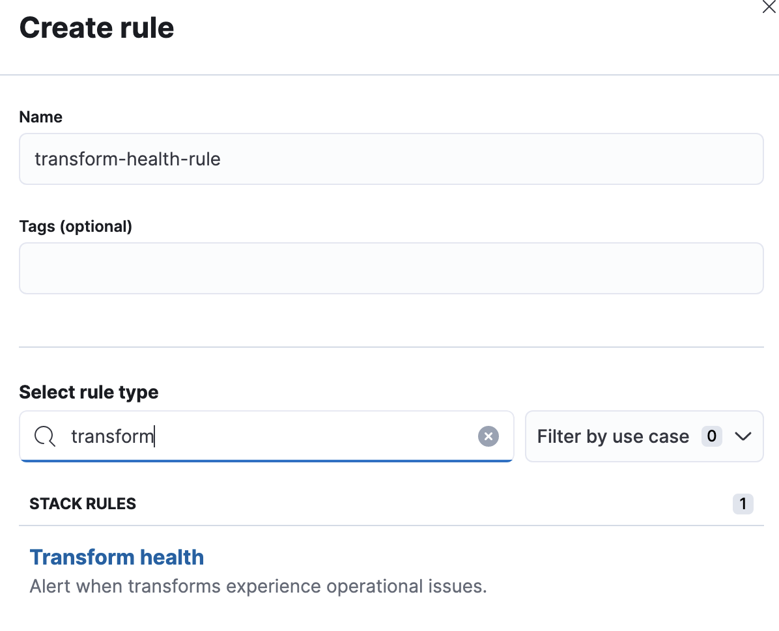Open Transform health to create the rule
This screenshot has height=631, width=779.
point(117,557)
